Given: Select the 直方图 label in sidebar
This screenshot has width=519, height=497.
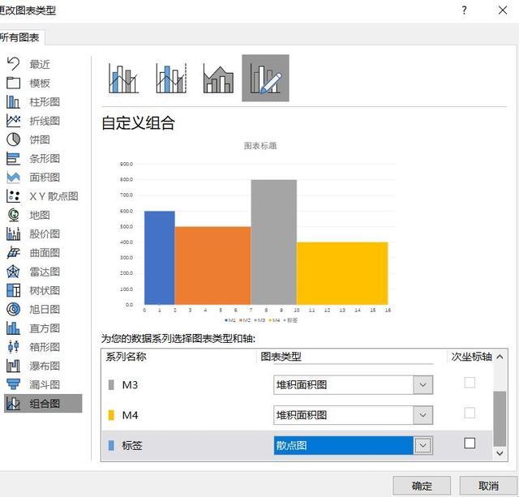Looking at the screenshot, I should pyautogui.click(x=45, y=328).
